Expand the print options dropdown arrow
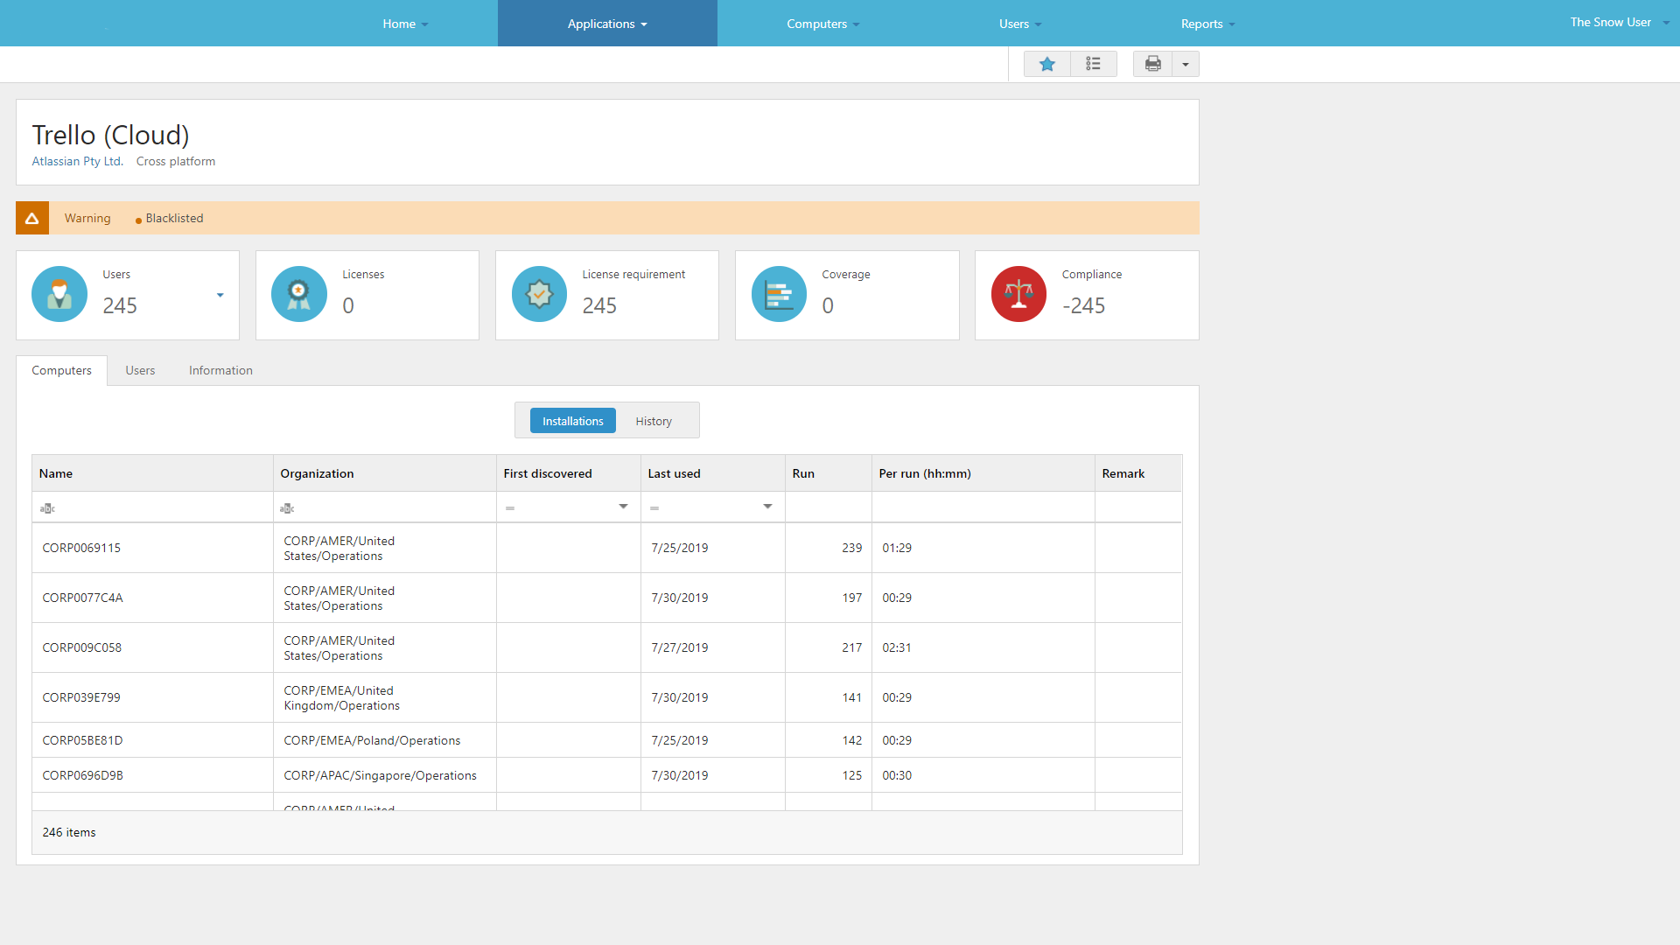Image resolution: width=1680 pixels, height=945 pixels. coord(1186,64)
